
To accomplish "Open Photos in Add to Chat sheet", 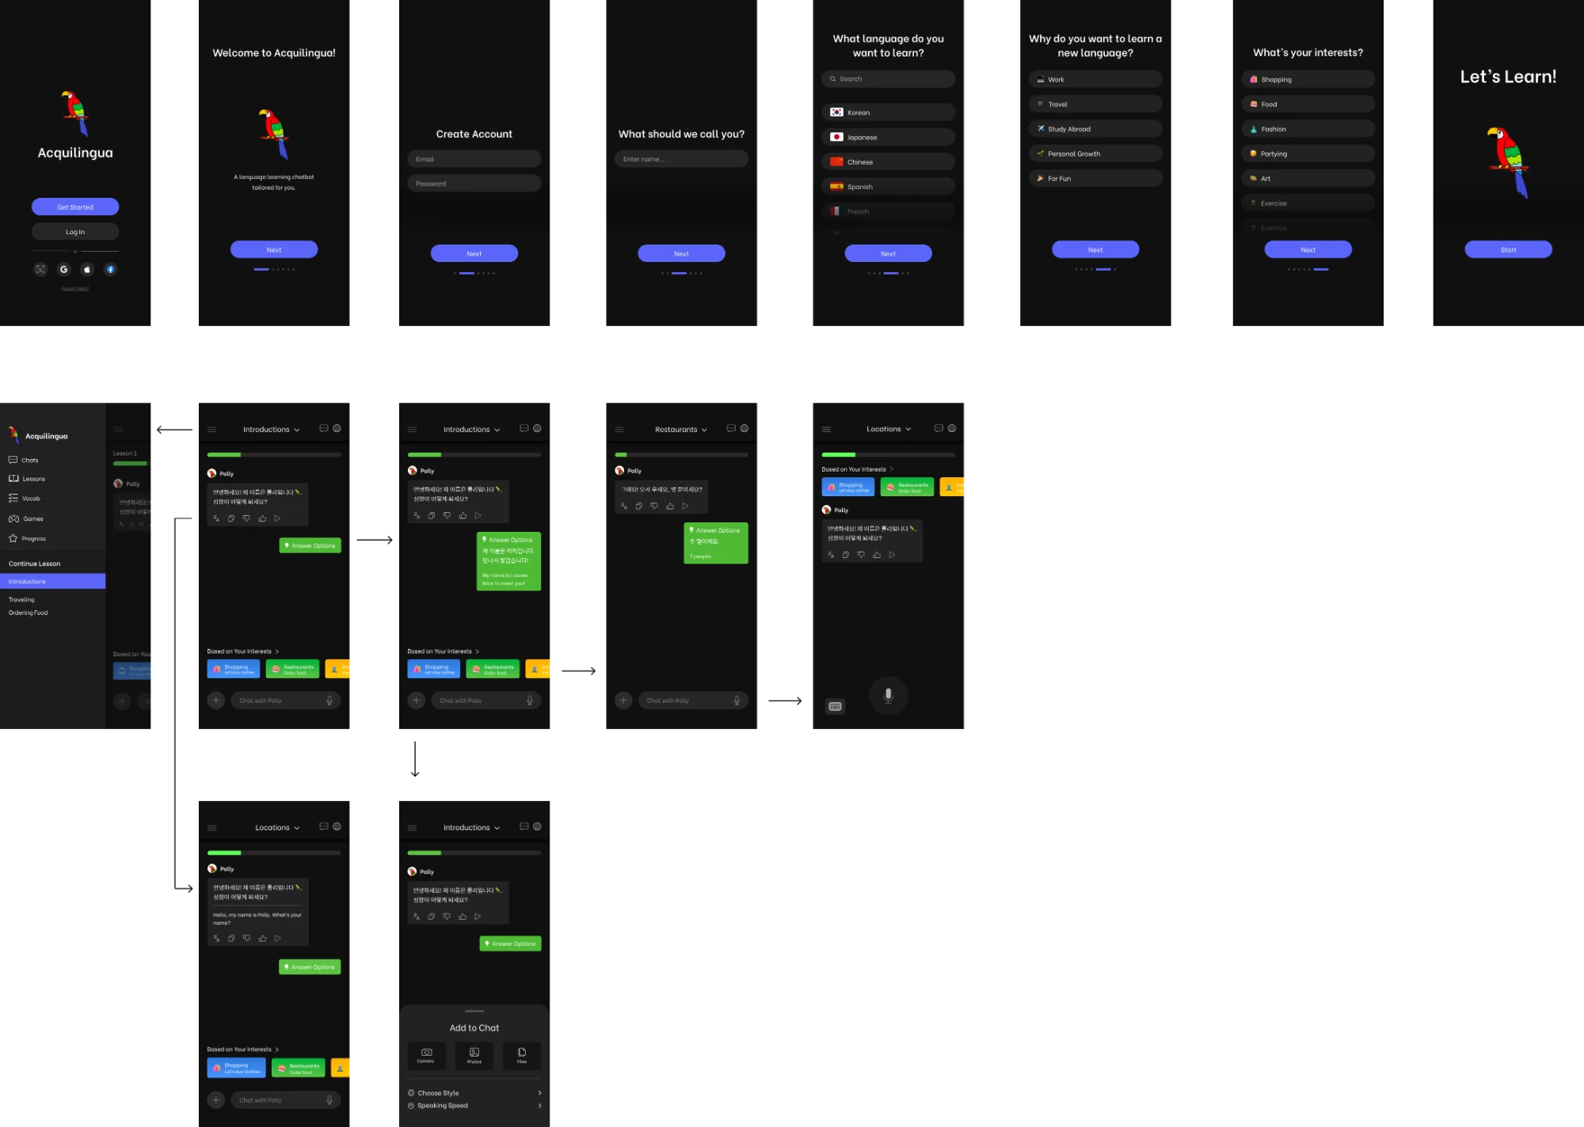I will pyautogui.click(x=474, y=1055).
